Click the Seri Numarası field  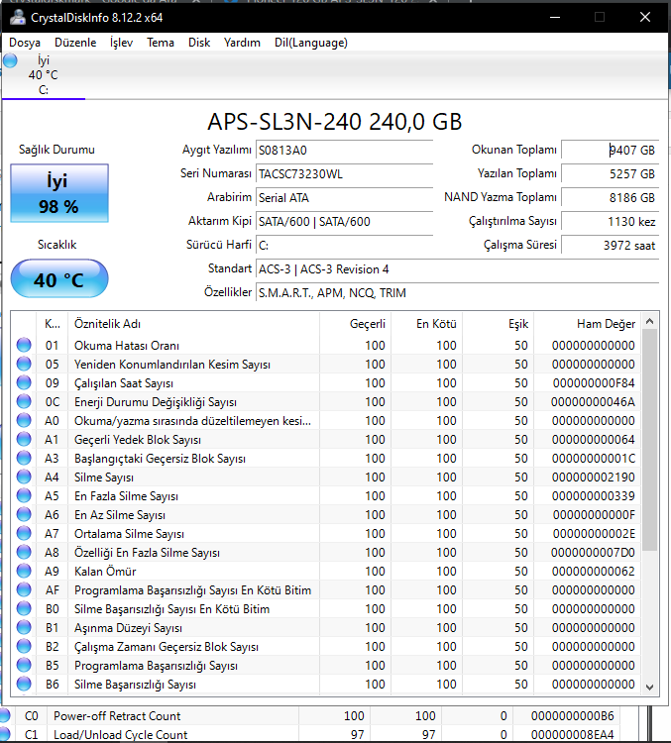[x=343, y=172]
